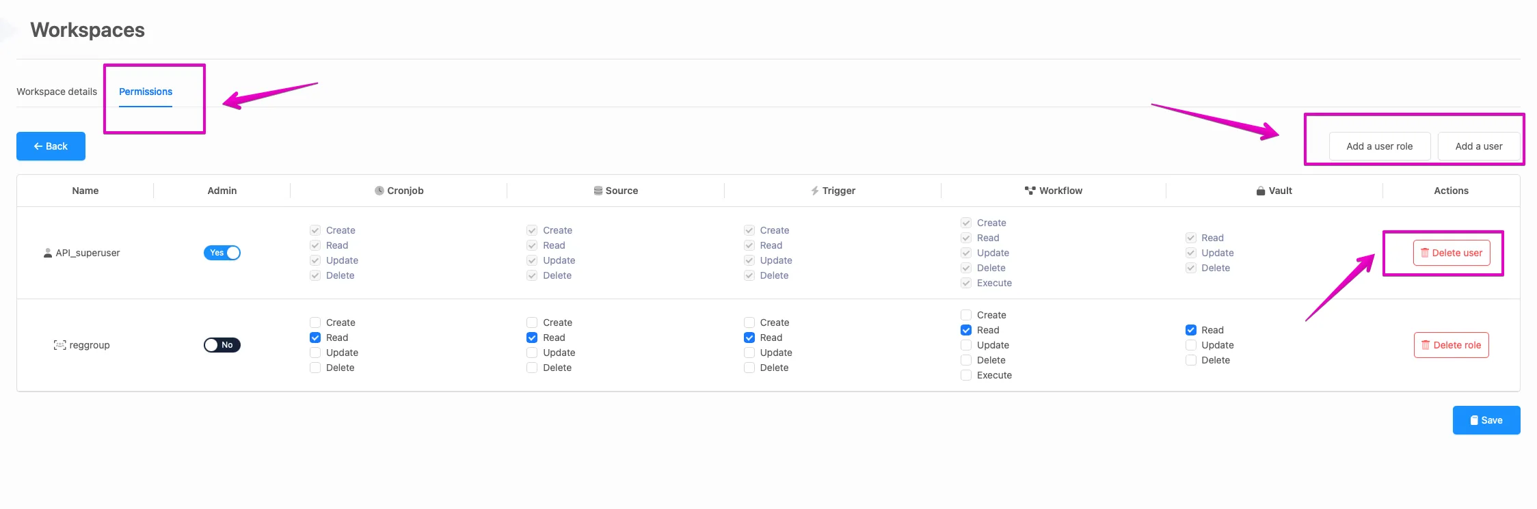Save the permission changes

(x=1486, y=420)
